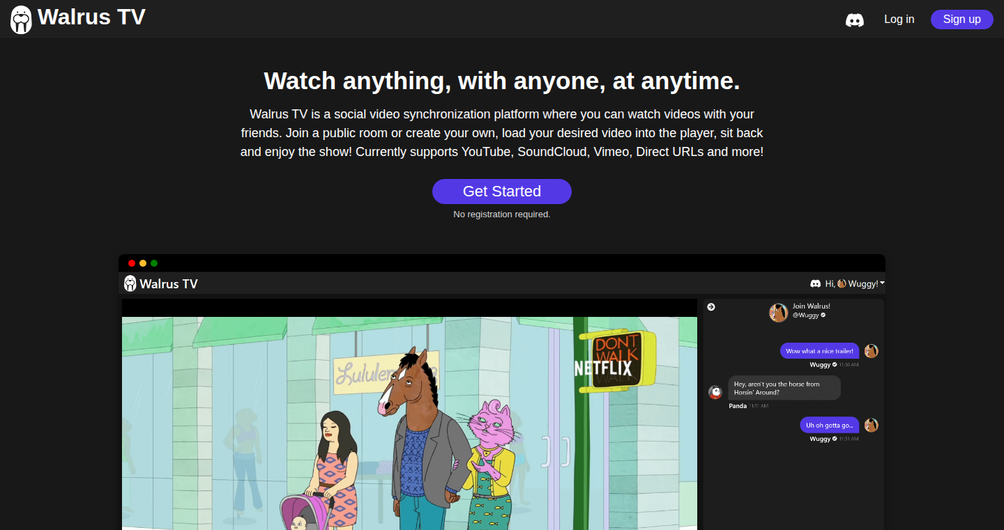The height and width of the screenshot is (530, 1004).
Task: Click the yellow window dot in preview
Action: (143, 263)
